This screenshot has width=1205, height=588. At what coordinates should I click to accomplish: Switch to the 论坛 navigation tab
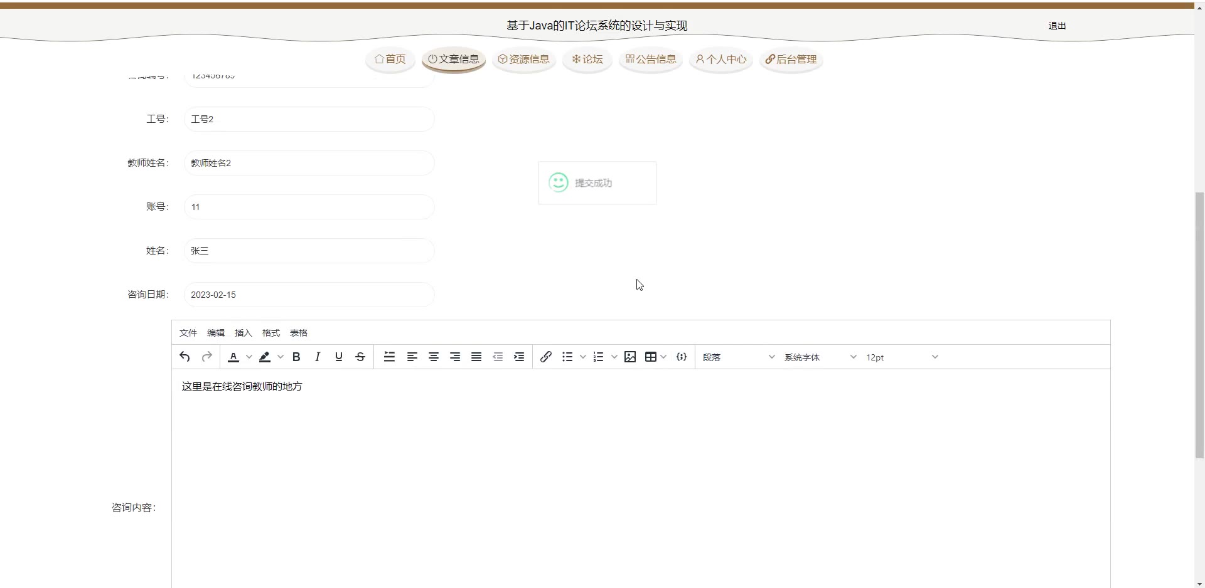pos(587,60)
